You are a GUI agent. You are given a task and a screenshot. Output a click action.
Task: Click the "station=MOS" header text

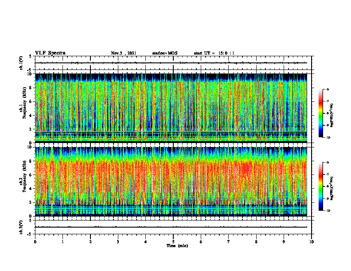tap(165, 53)
